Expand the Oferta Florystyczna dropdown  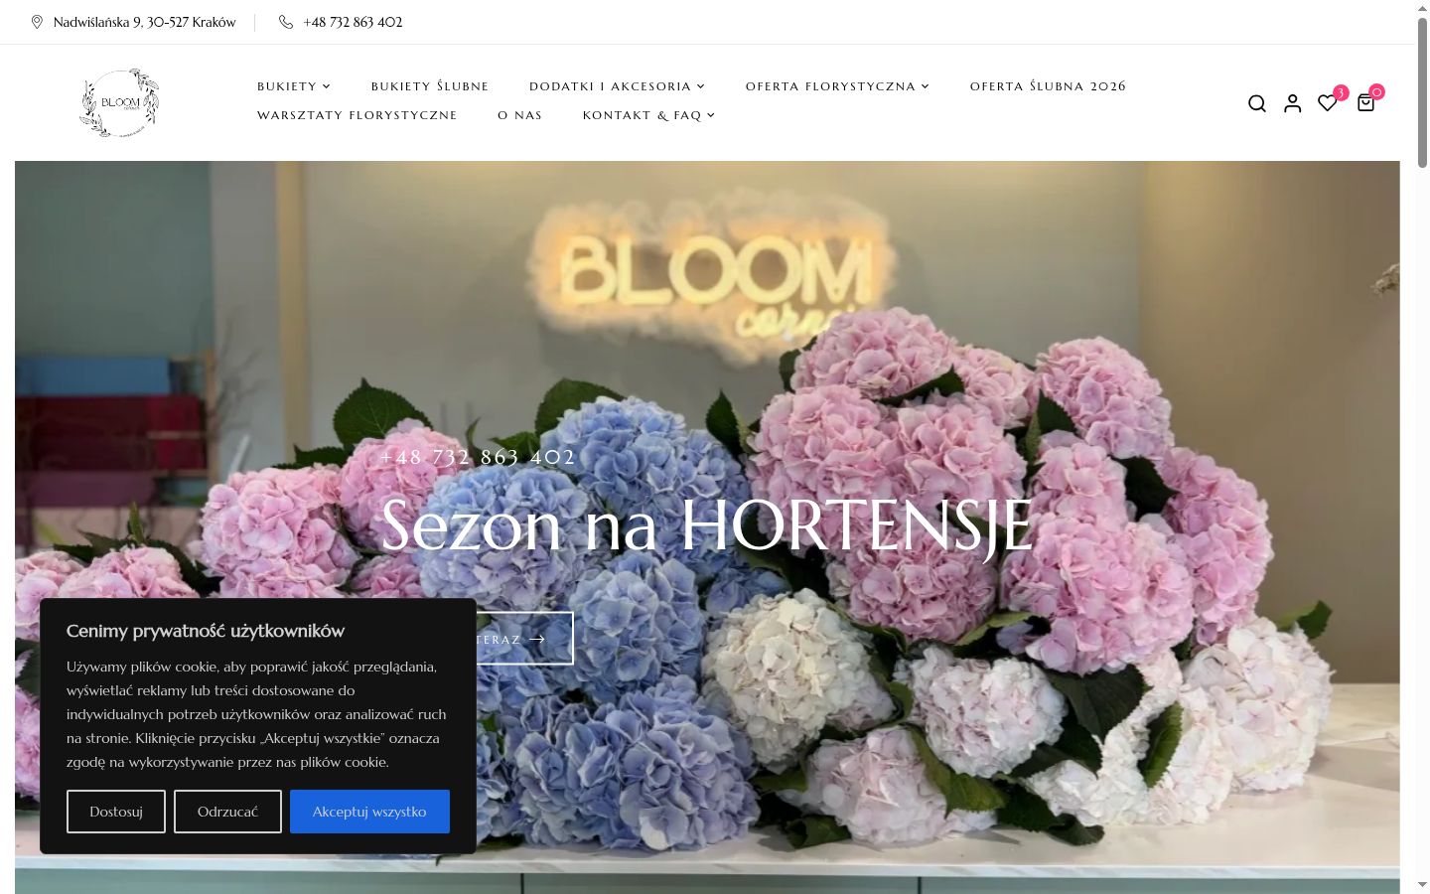coord(837,86)
